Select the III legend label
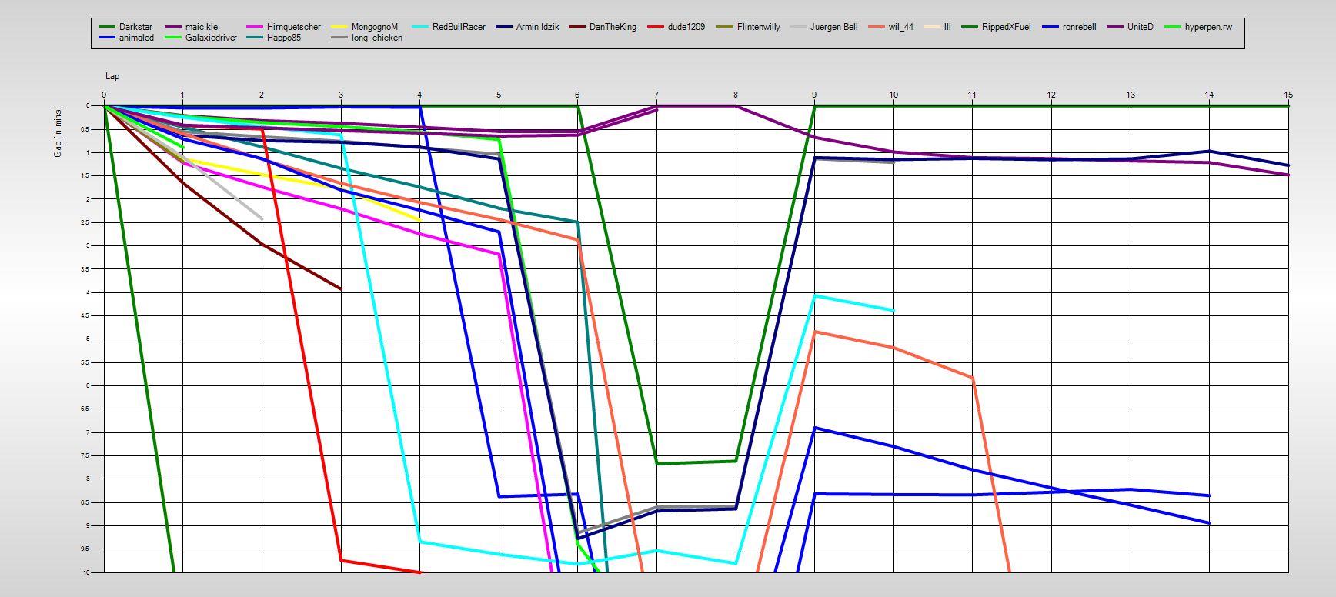Screen dimensions: 1336x597 [x=947, y=27]
